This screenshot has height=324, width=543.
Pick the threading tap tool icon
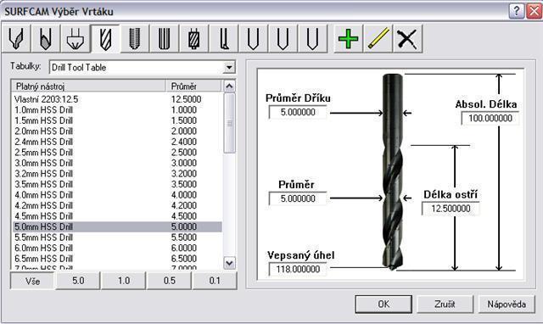coord(135,38)
